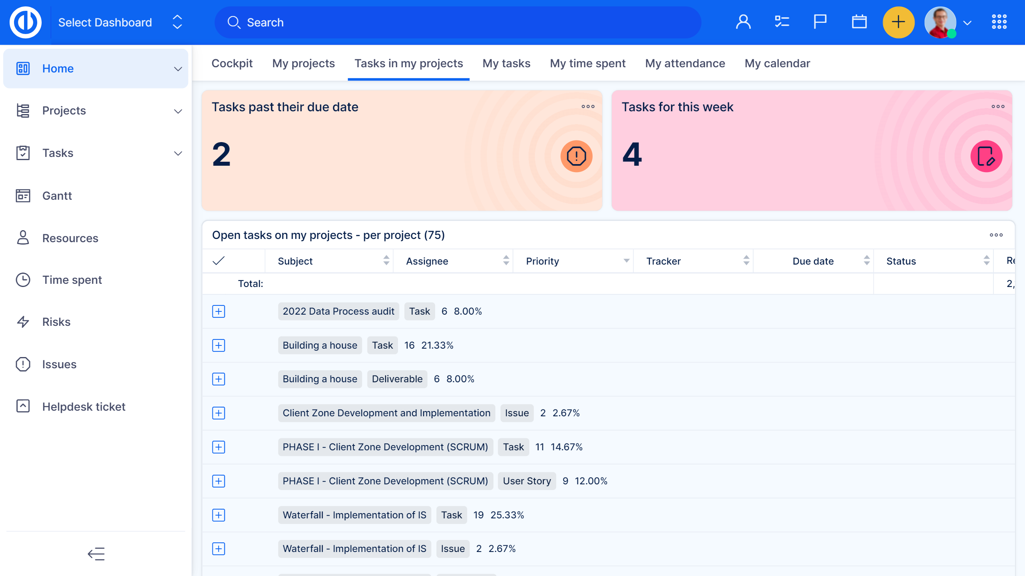Open Helpdesk ticket in the sidebar
1025x576 pixels.
click(84, 407)
